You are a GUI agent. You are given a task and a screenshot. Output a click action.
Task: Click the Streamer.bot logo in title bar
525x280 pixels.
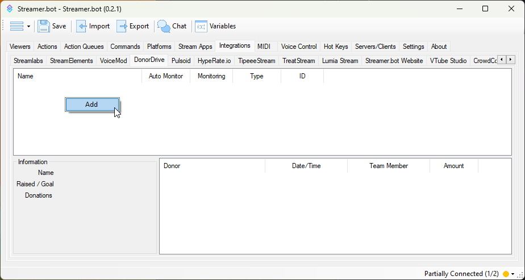[x=9, y=9]
